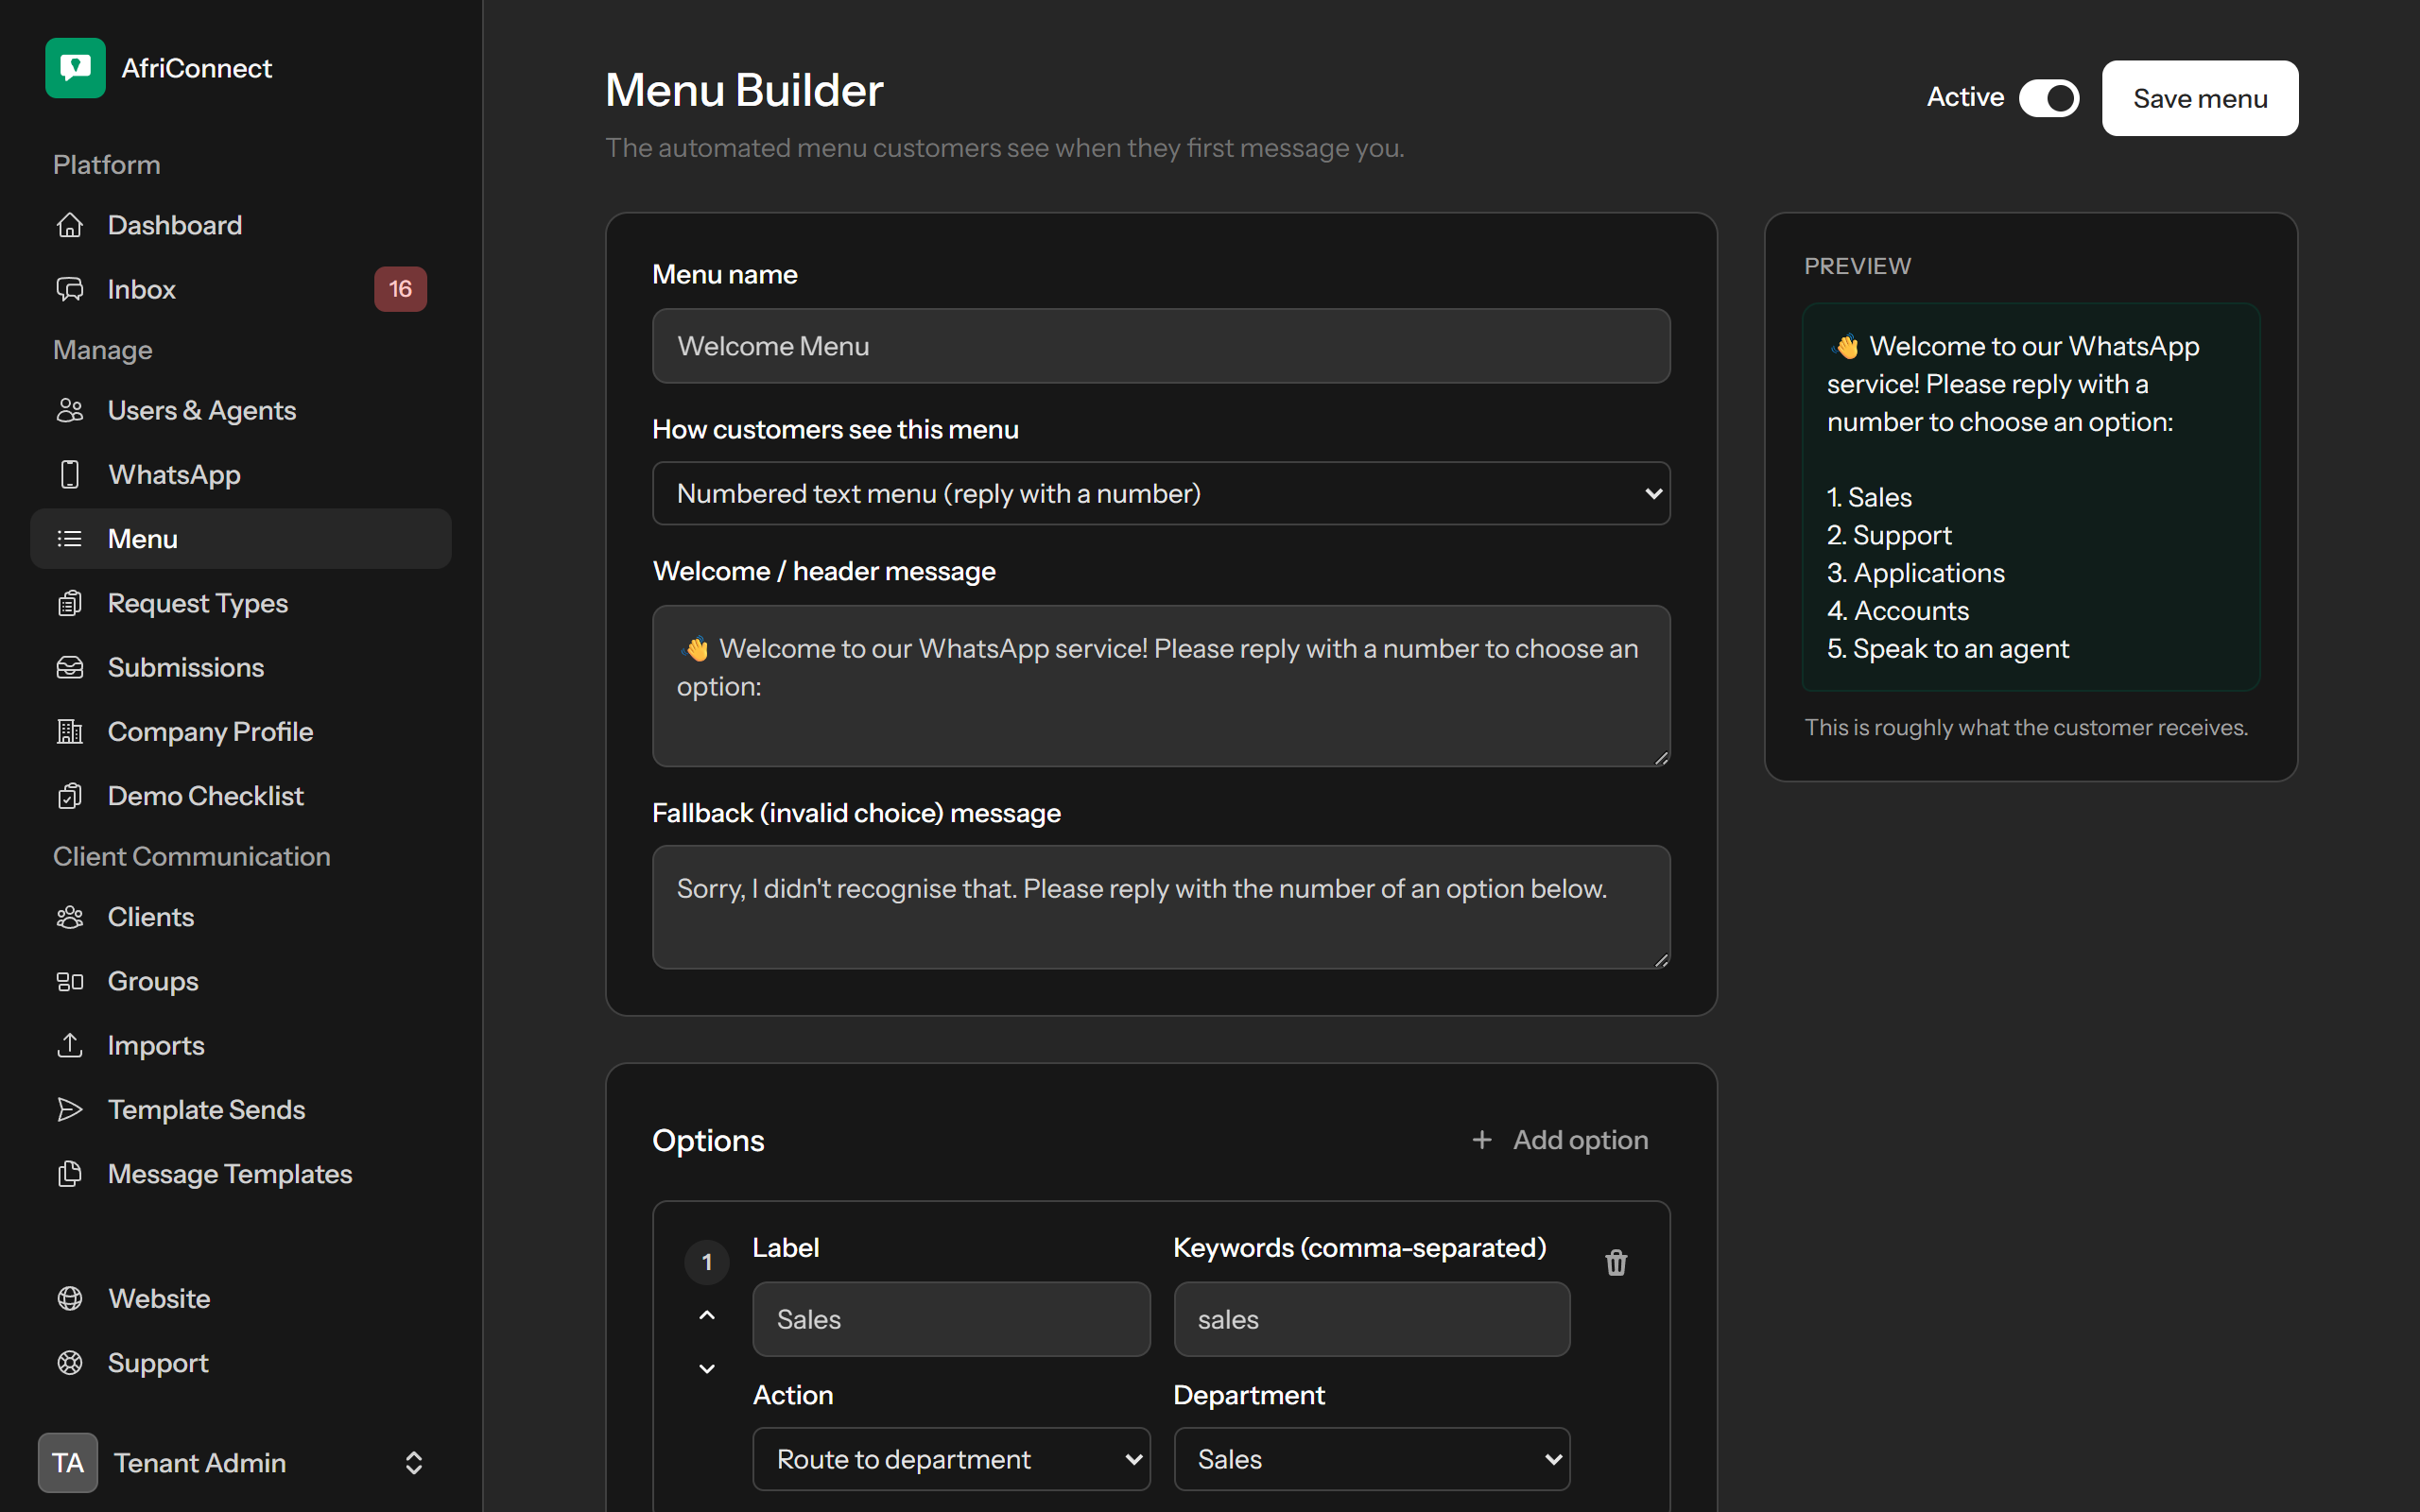The image size is (2420, 1512).
Task: Click the Welcome header message textarea
Action: tap(1161, 686)
